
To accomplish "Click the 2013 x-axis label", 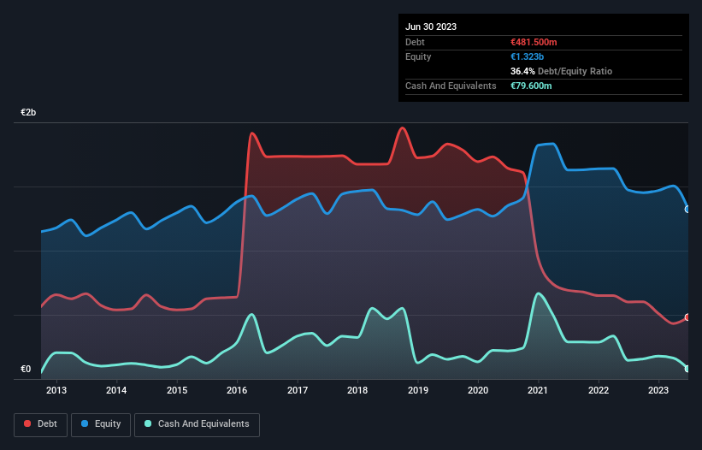I will [56, 390].
